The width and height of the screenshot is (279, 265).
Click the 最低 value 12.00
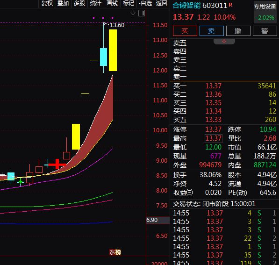click(x=213, y=147)
